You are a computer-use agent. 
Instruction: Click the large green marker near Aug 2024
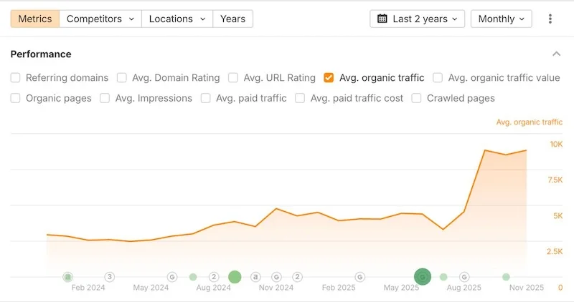click(x=235, y=277)
